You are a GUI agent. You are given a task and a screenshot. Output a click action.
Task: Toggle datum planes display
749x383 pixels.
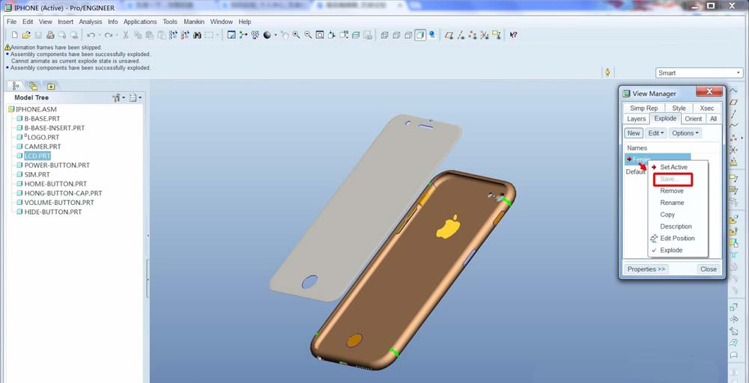(x=449, y=35)
